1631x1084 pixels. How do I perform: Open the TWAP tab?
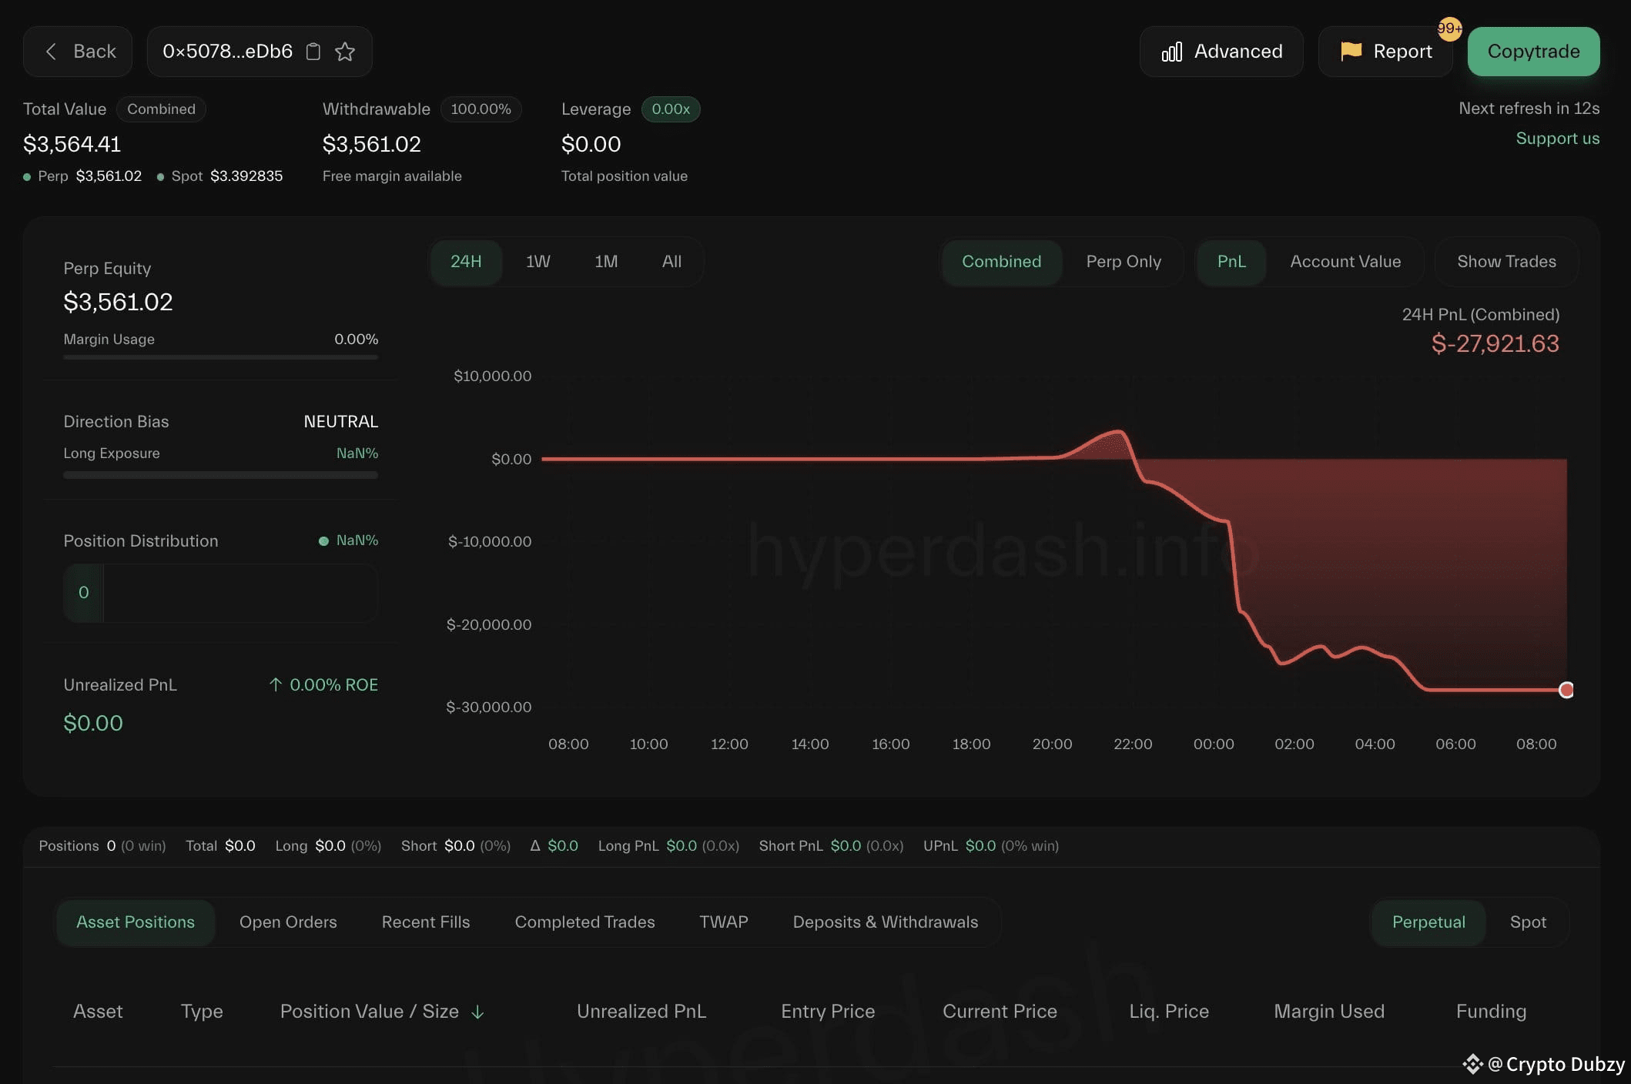(x=723, y=922)
